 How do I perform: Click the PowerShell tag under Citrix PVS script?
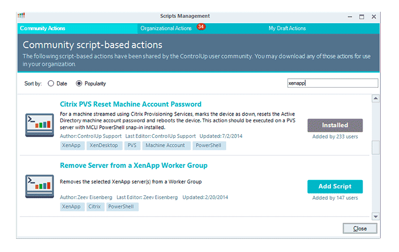pos(209,145)
